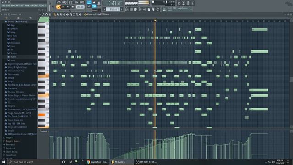Expand the Instruments folder in browser
This screenshot has height=165, width=293.
coord(13,74)
